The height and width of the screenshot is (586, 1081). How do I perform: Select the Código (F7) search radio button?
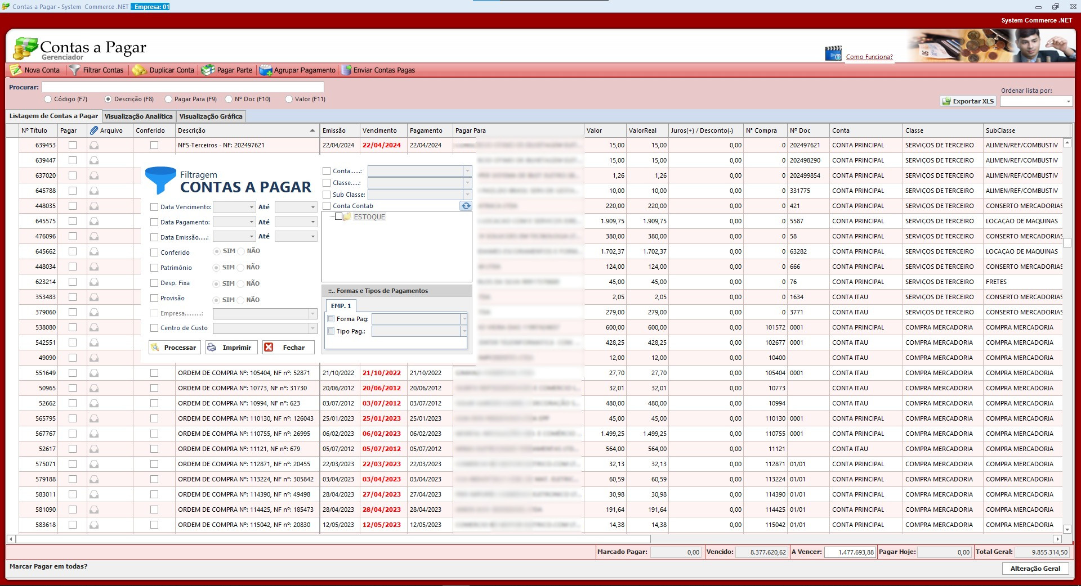[48, 99]
